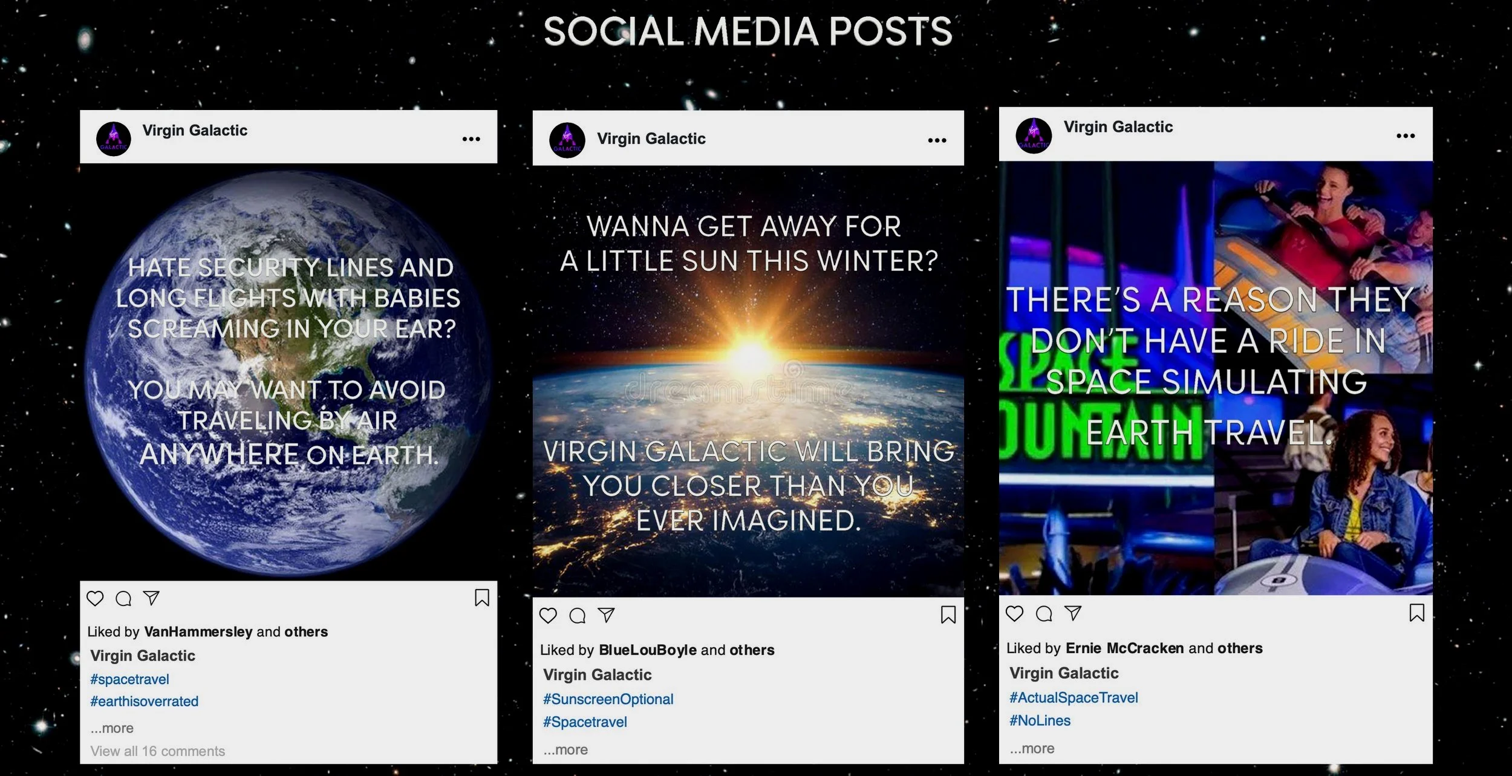Bookmark the Space Mountain post
Viewport: 1512px width, 776px height.
coord(1416,613)
